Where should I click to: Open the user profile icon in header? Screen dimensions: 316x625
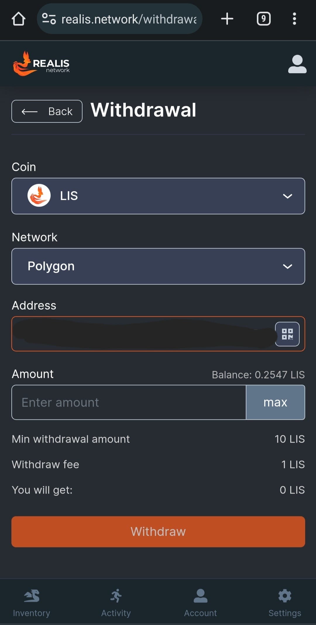pyautogui.click(x=297, y=64)
